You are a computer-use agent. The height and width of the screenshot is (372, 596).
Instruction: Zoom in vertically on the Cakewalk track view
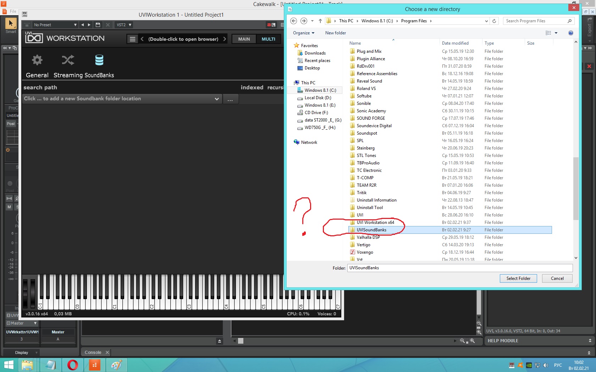tap(479, 332)
